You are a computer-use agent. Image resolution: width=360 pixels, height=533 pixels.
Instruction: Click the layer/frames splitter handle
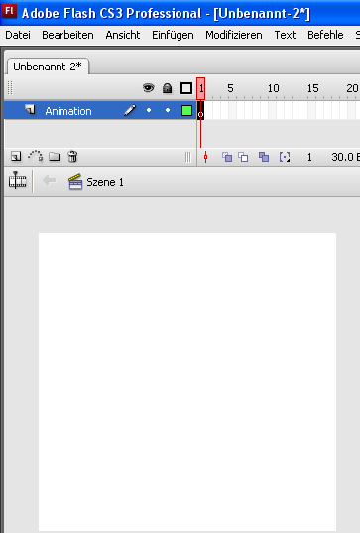tap(188, 157)
